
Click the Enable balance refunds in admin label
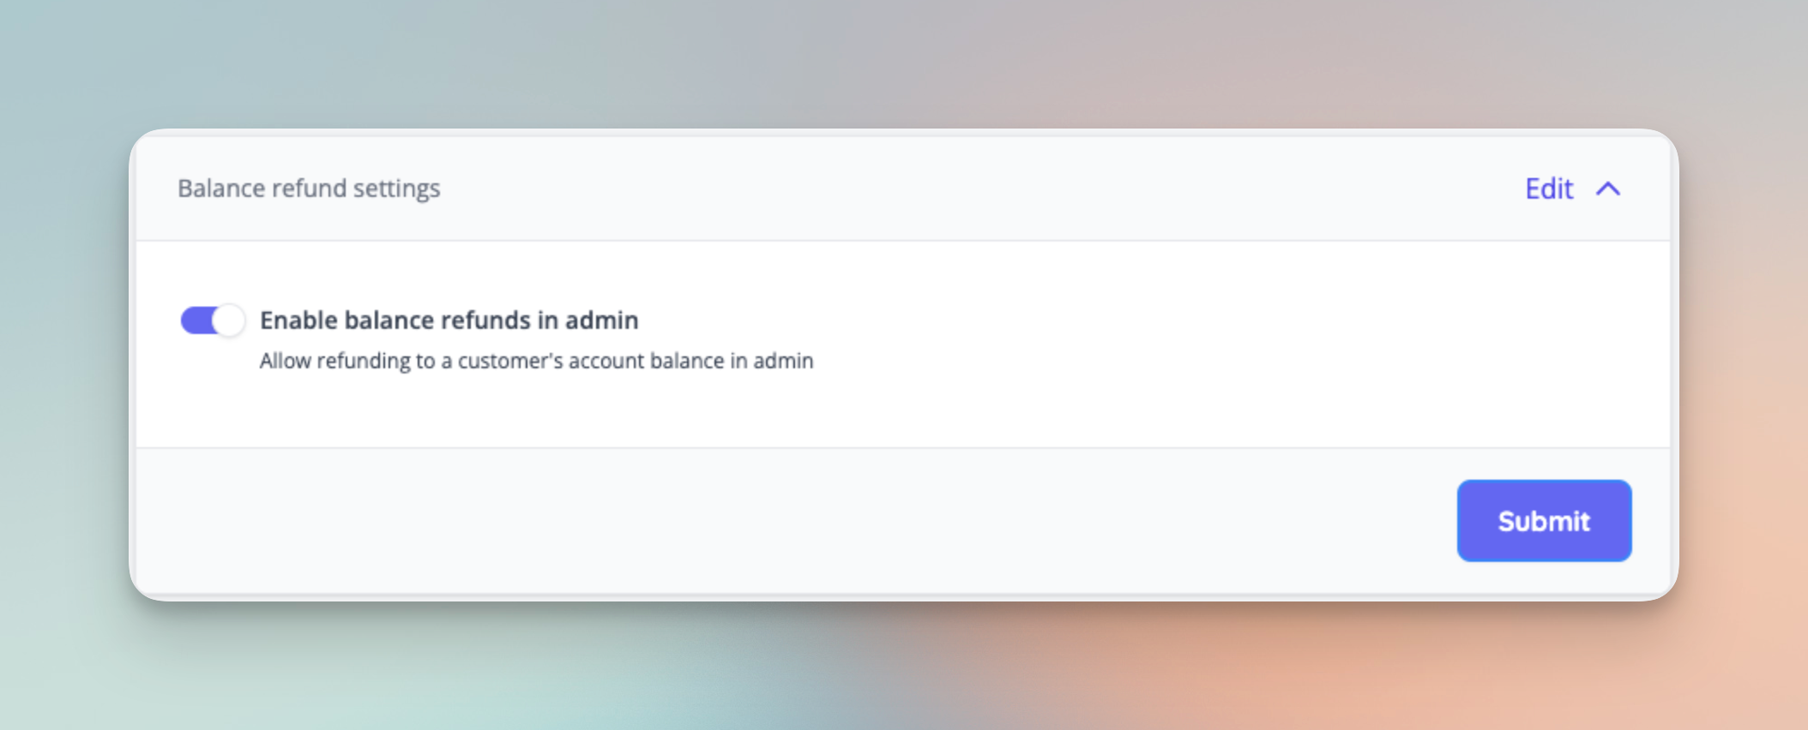[448, 320]
